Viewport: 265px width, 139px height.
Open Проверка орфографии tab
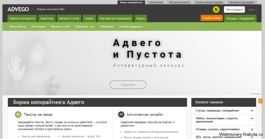pos(241,2)
